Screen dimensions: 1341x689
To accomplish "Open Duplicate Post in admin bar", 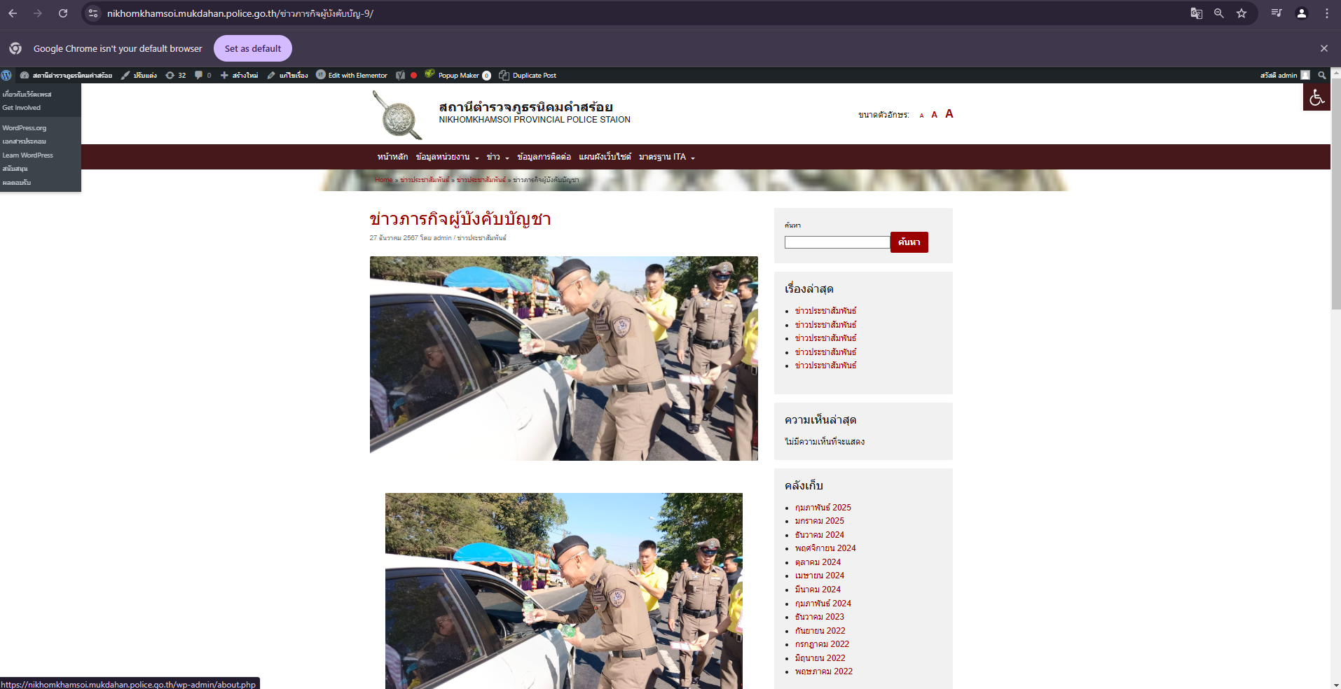I will point(528,75).
